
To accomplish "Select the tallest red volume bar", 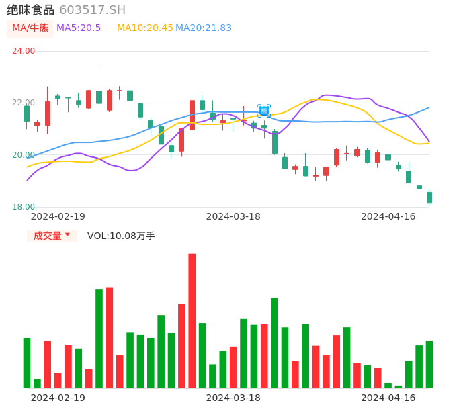I will 192,320.
